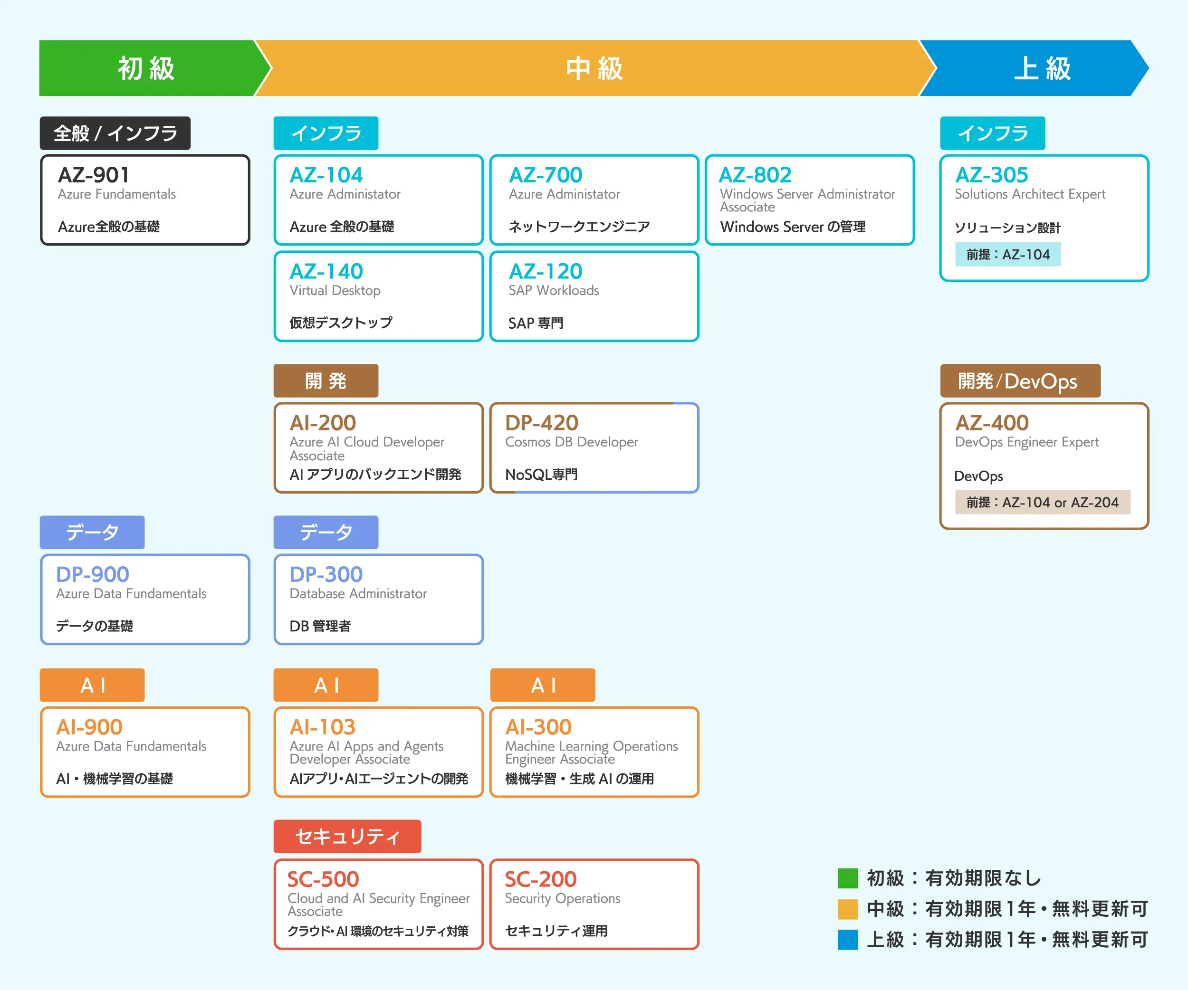The image size is (1188, 990).
Task: Click the 開発/DevOps brown category label
Action: (x=1020, y=381)
